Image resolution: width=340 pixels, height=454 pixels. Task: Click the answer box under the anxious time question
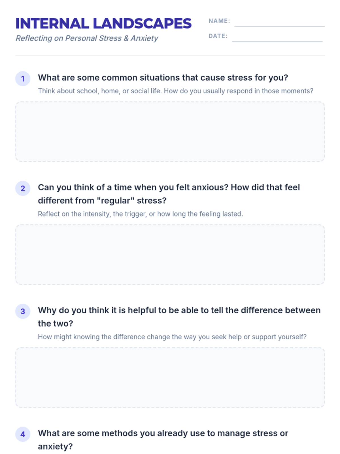click(170, 255)
